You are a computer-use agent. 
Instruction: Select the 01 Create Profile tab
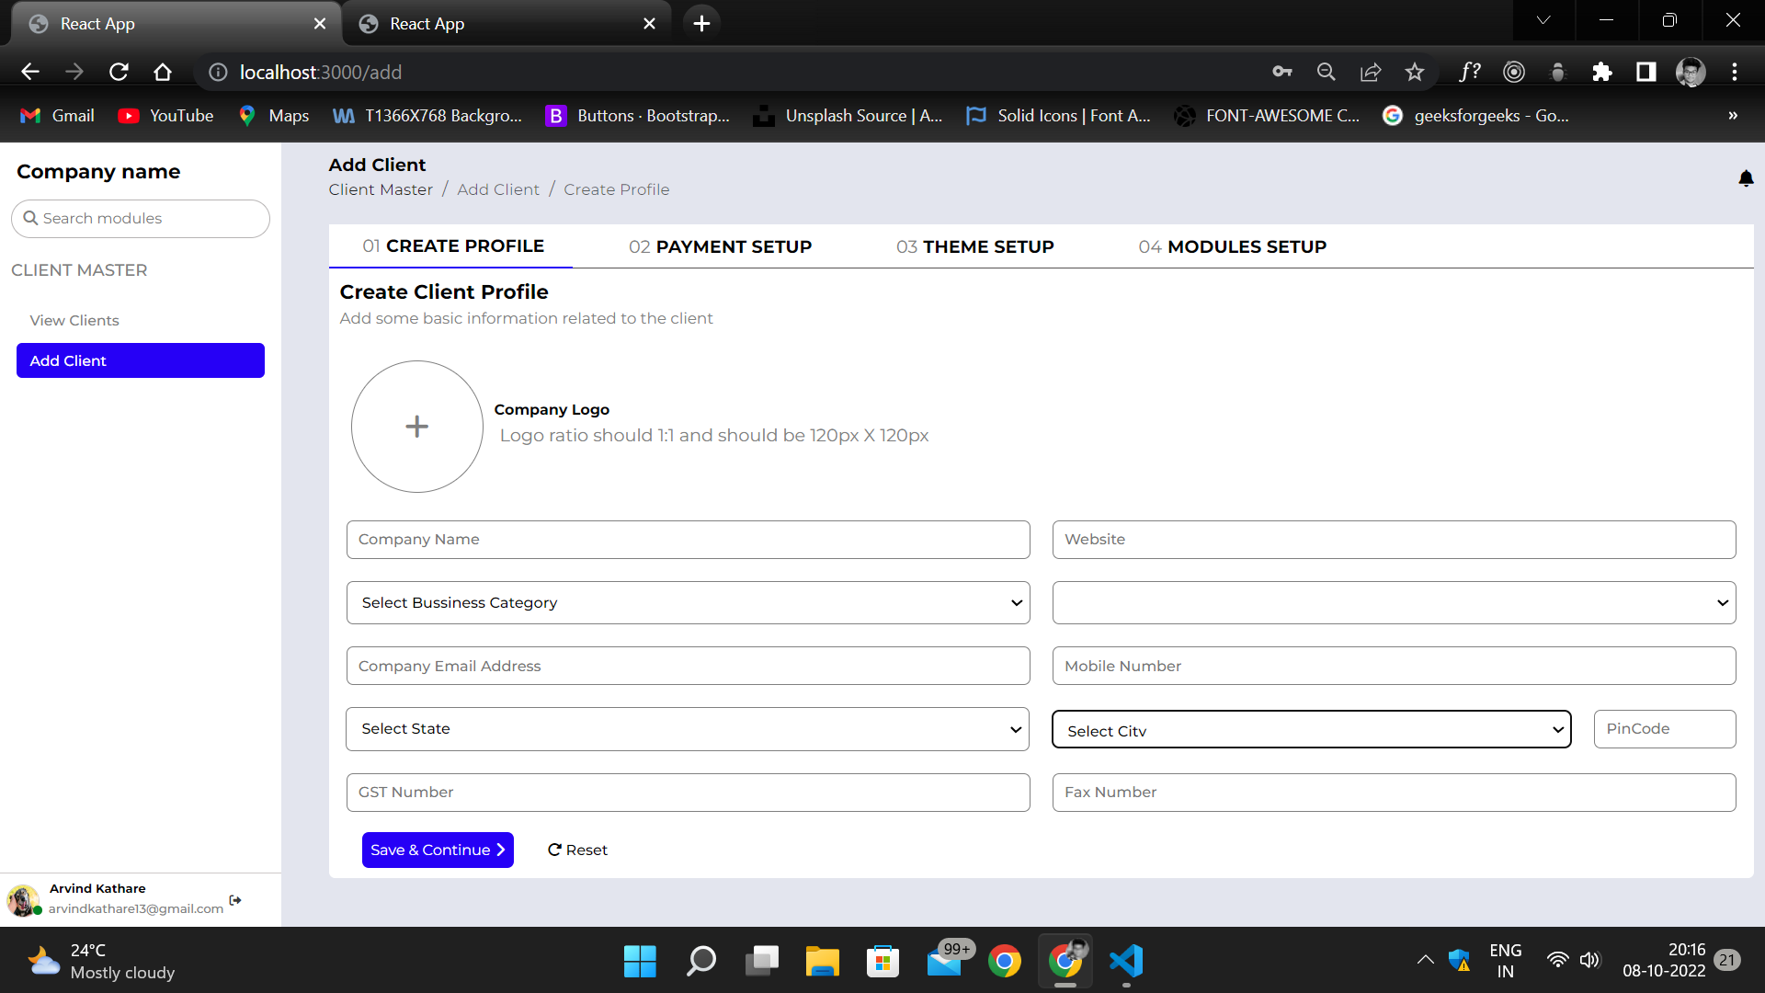pyautogui.click(x=452, y=245)
